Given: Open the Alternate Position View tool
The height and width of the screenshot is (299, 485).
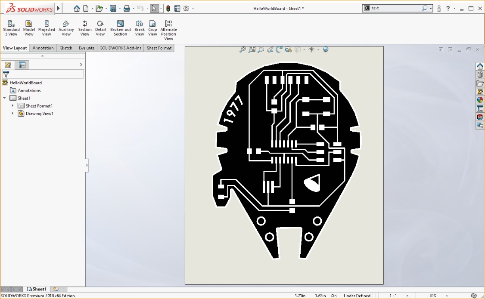Looking at the screenshot, I should tap(168, 30).
